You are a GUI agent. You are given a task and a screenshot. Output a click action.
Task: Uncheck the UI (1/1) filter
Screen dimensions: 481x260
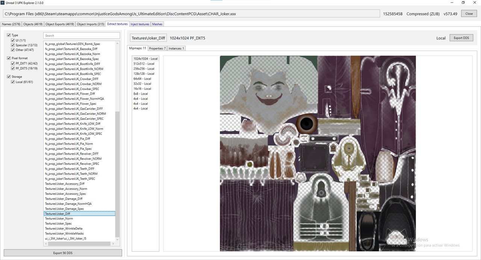coord(13,40)
